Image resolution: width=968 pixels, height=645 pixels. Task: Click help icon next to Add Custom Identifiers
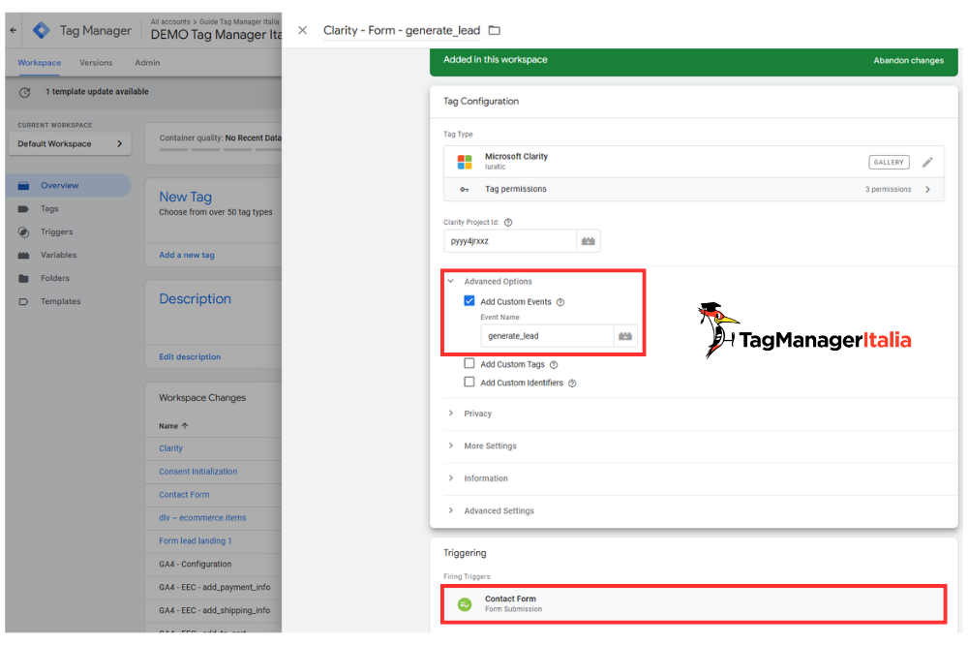click(x=572, y=384)
